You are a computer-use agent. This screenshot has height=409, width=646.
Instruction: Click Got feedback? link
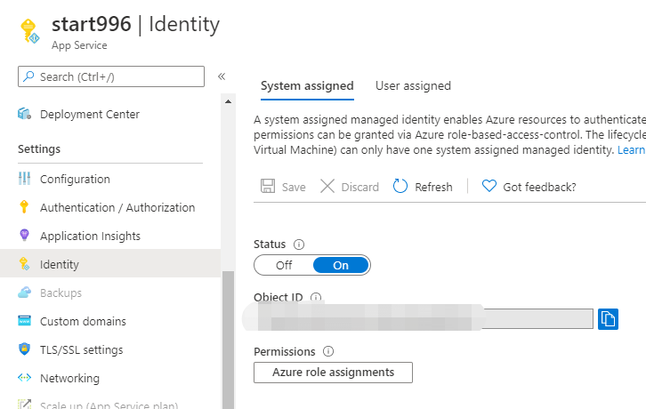539,187
